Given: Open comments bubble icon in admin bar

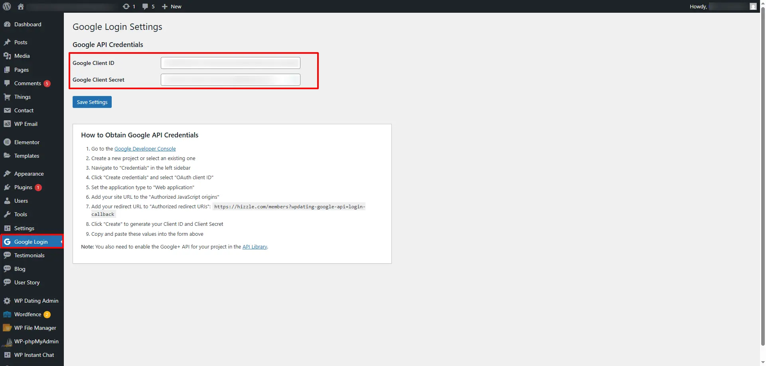Looking at the screenshot, I should [x=145, y=6].
